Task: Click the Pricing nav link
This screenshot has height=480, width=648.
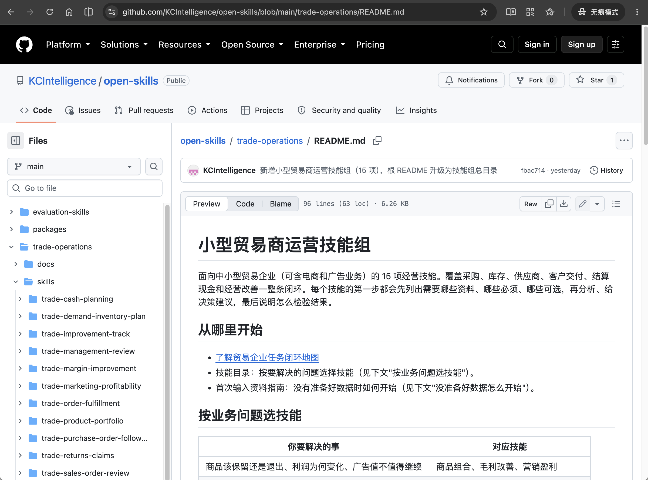Action: (370, 44)
